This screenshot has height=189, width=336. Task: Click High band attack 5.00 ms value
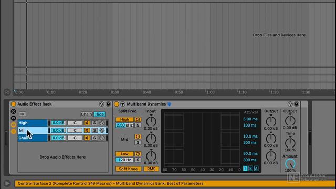tap(250, 119)
